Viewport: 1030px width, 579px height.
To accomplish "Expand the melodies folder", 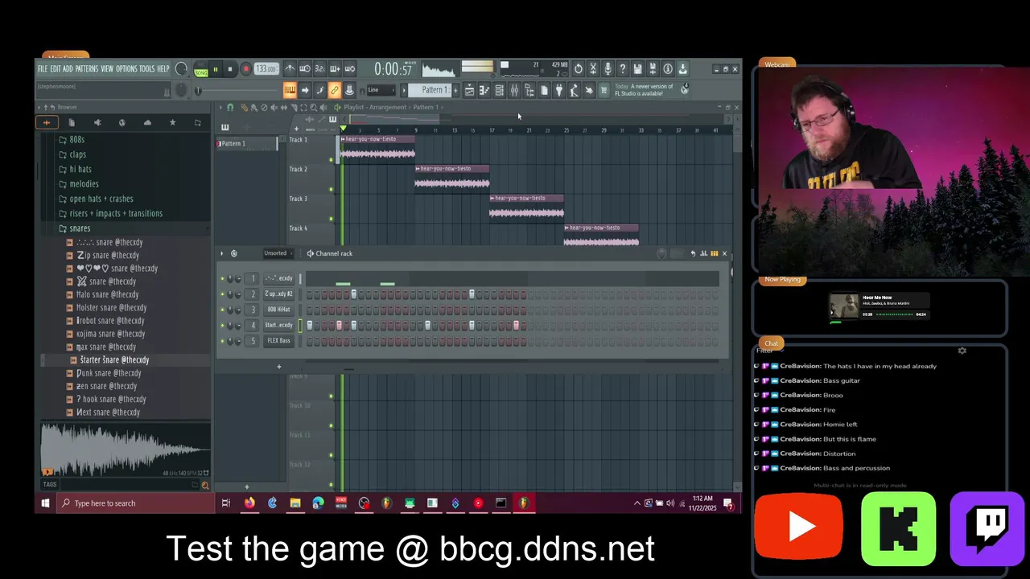I will click(84, 184).
